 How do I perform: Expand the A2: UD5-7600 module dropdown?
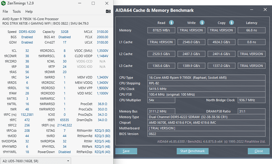pos(36,161)
